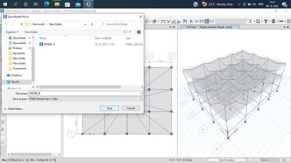Close the 3-D View pane
The width and height of the screenshot is (291, 163).
click(288, 27)
